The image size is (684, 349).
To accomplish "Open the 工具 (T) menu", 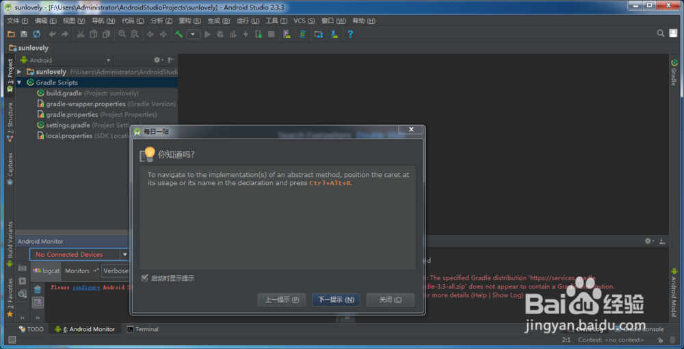I will (276, 21).
